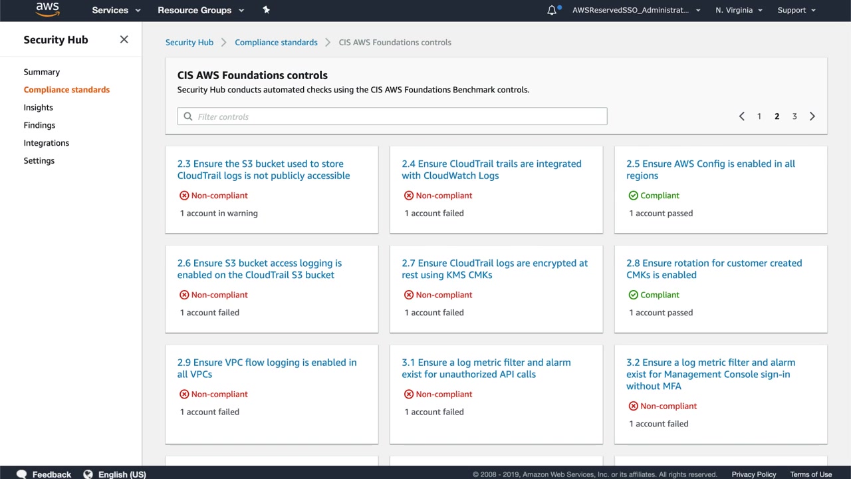Open the Resource Groups dropdown
Viewport: 851px width, 479px height.
click(200, 10)
